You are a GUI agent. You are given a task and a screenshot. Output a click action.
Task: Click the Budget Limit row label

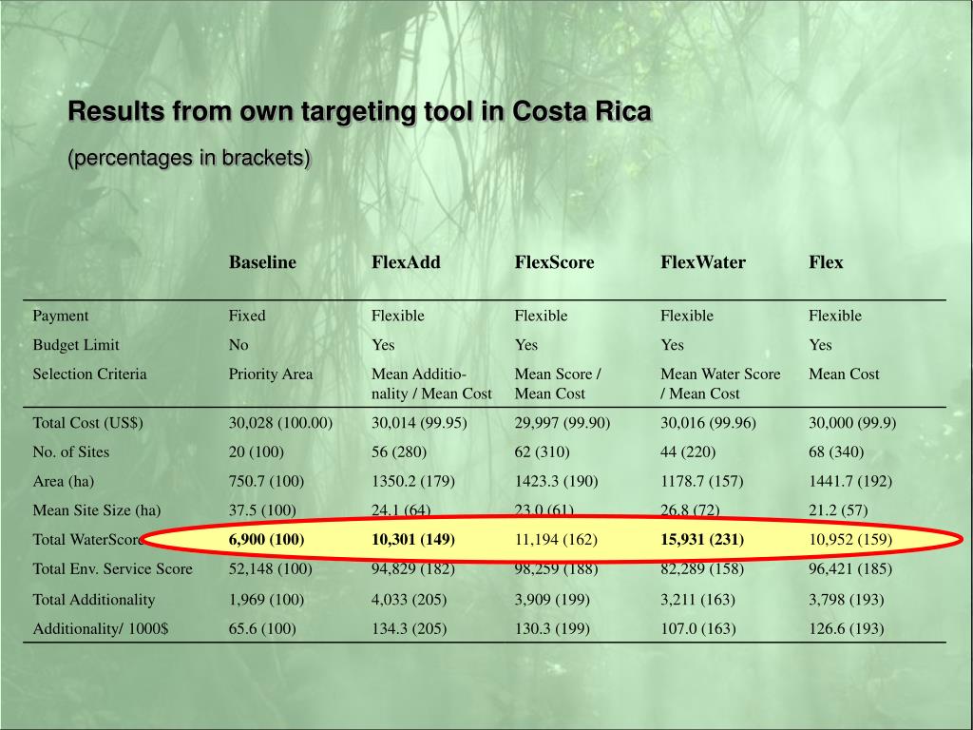point(76,344)
